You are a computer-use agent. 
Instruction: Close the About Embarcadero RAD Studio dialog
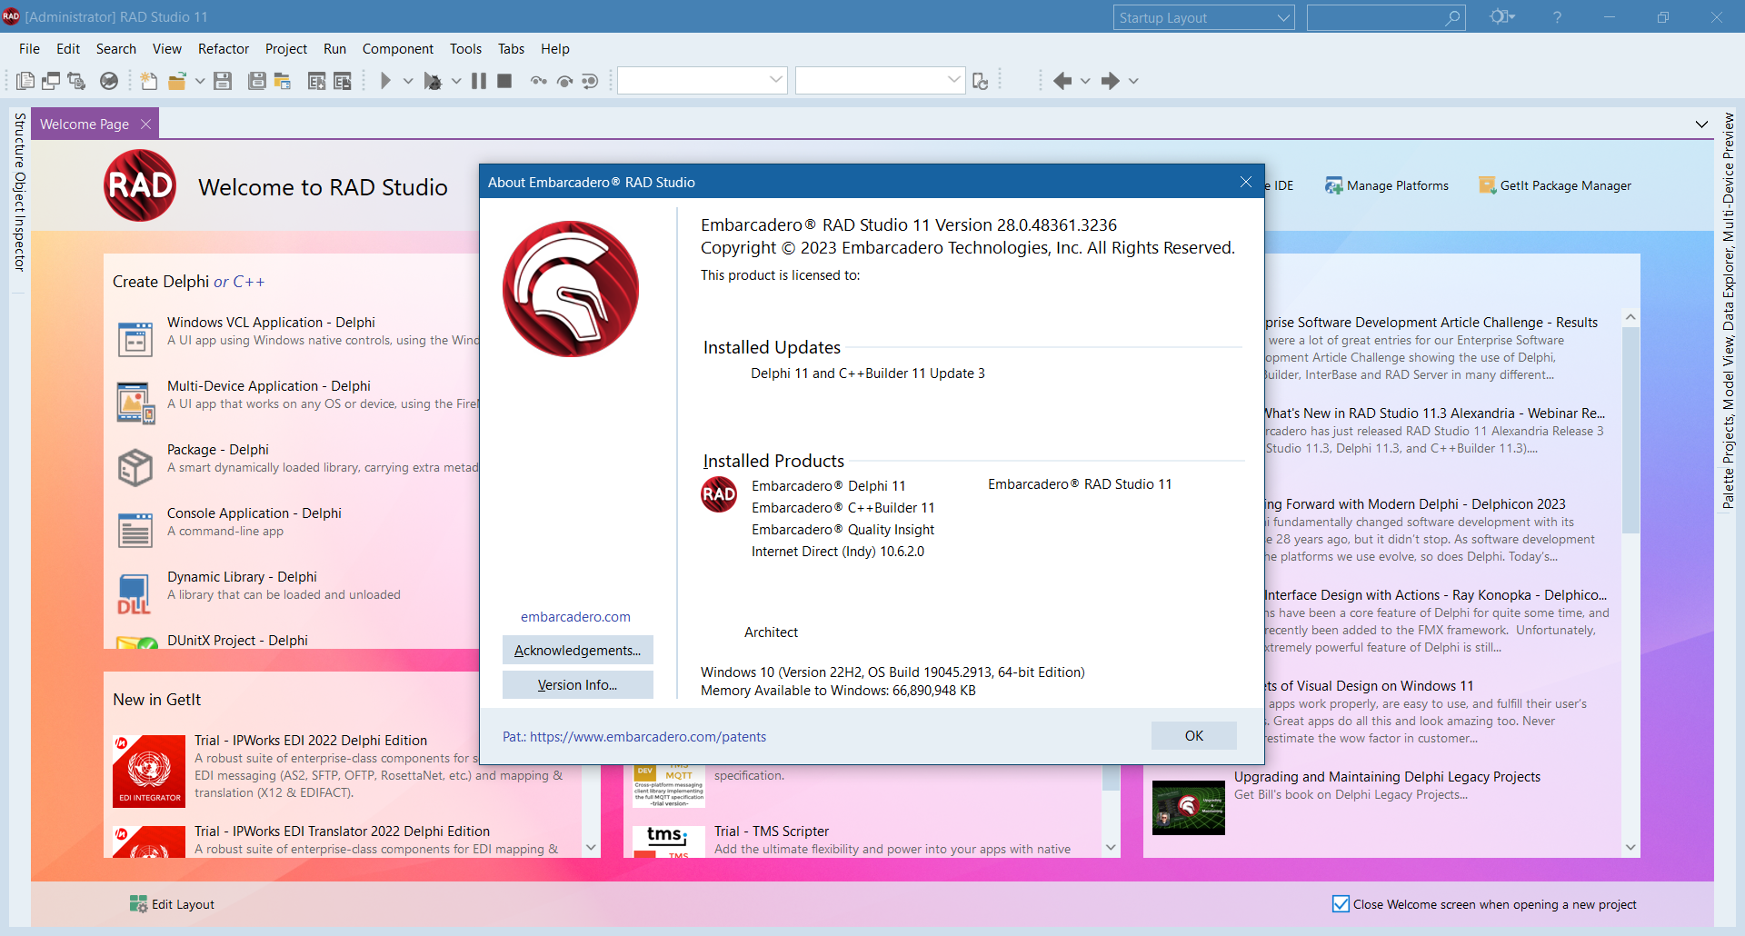(x=1246, y=182)
